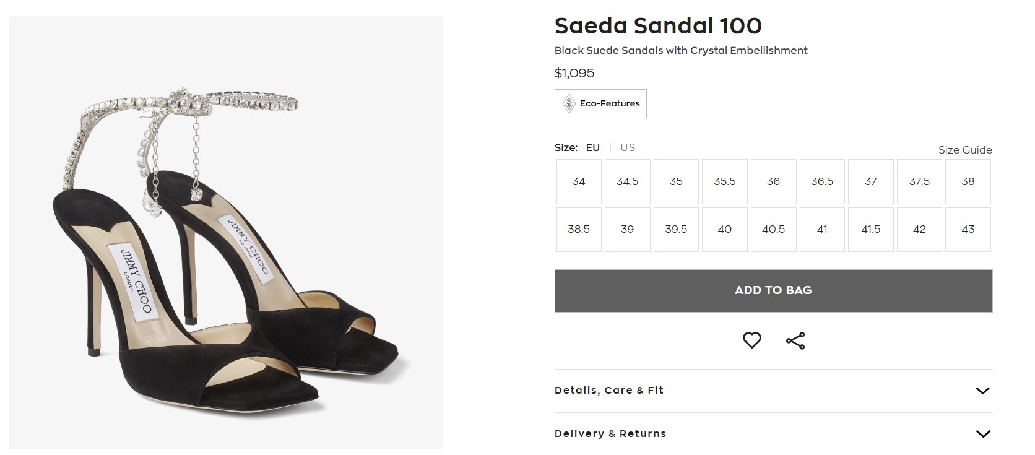Pick size 43
Viewport: 1035px width, 455px height.
pyautogui.click(x=968, y=229)
